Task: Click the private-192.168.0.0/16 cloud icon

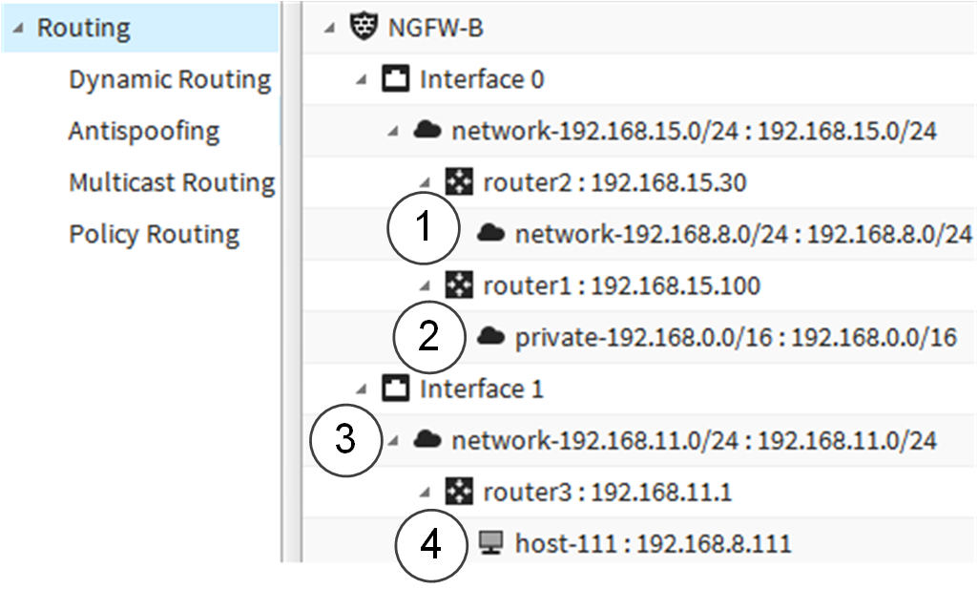Action: tap(490, 337)
